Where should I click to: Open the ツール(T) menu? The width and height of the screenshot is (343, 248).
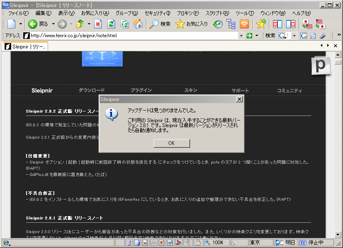(245, 13)
